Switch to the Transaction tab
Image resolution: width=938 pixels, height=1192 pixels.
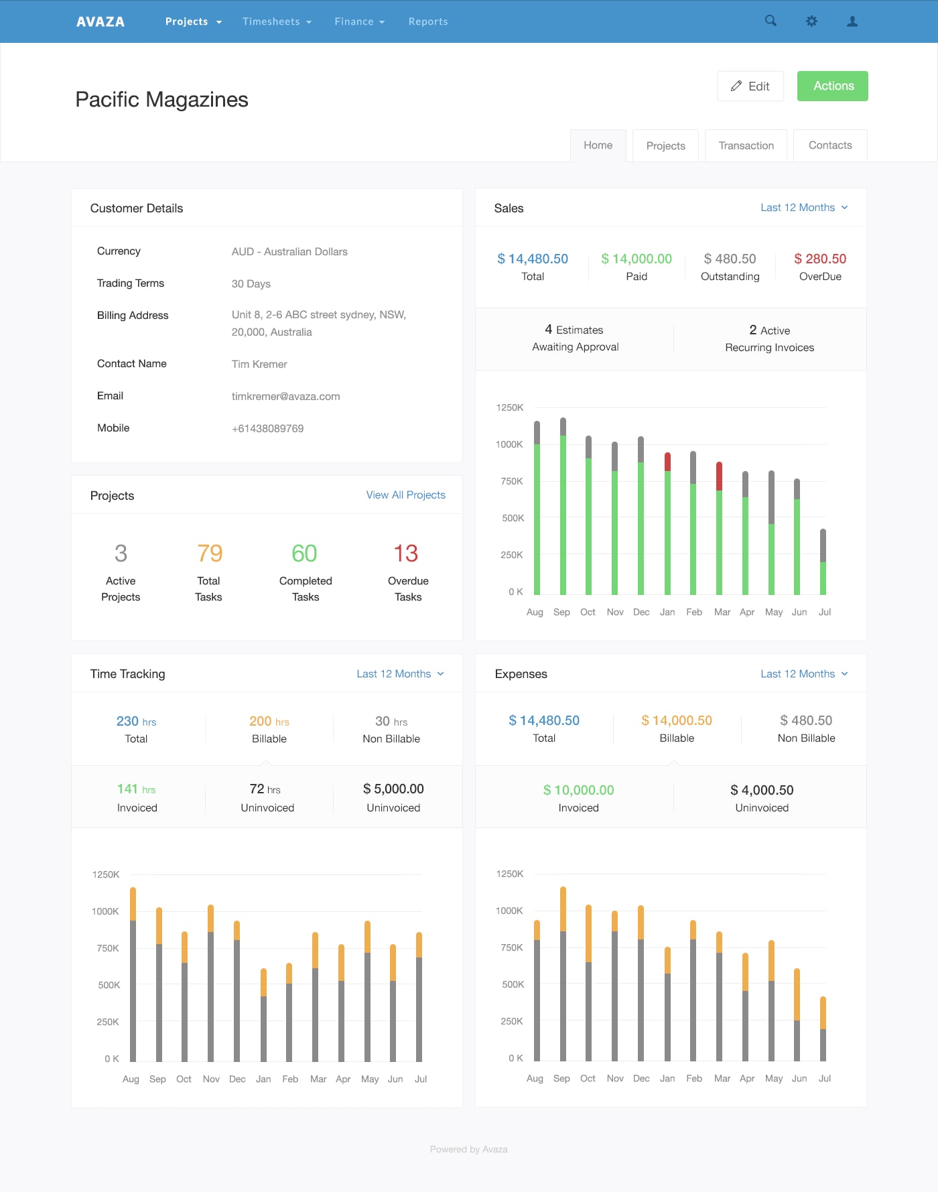(x=746, y=145)
